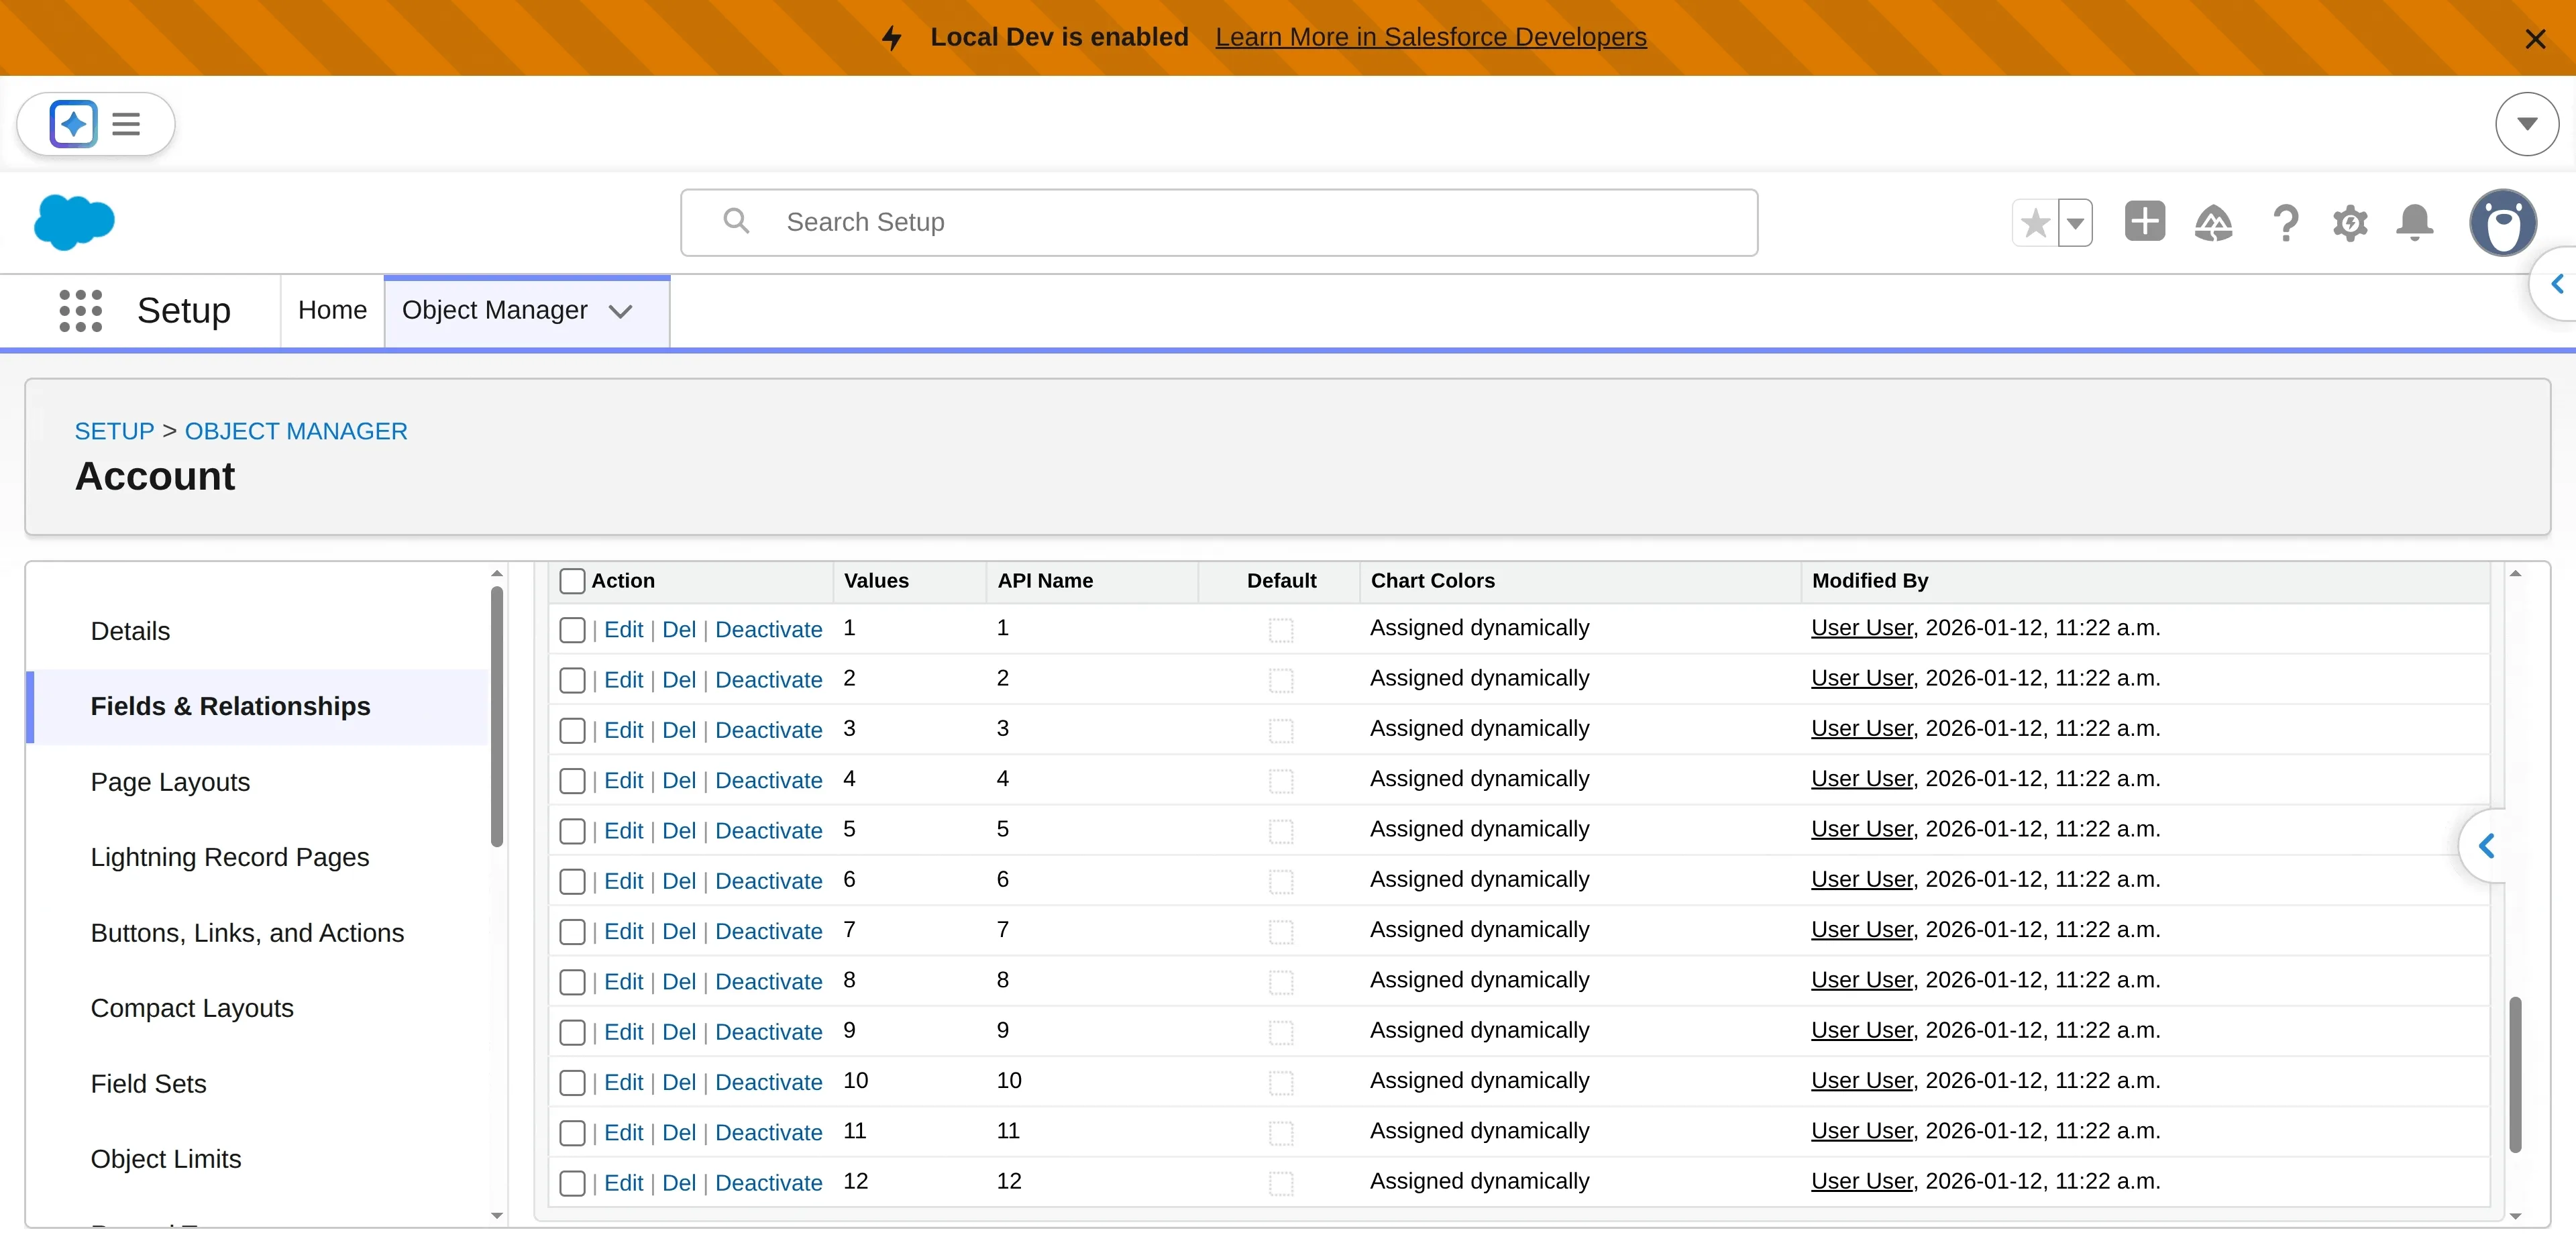
Task: Check the row checkbox for value 5
Action: tap(572, 831)
